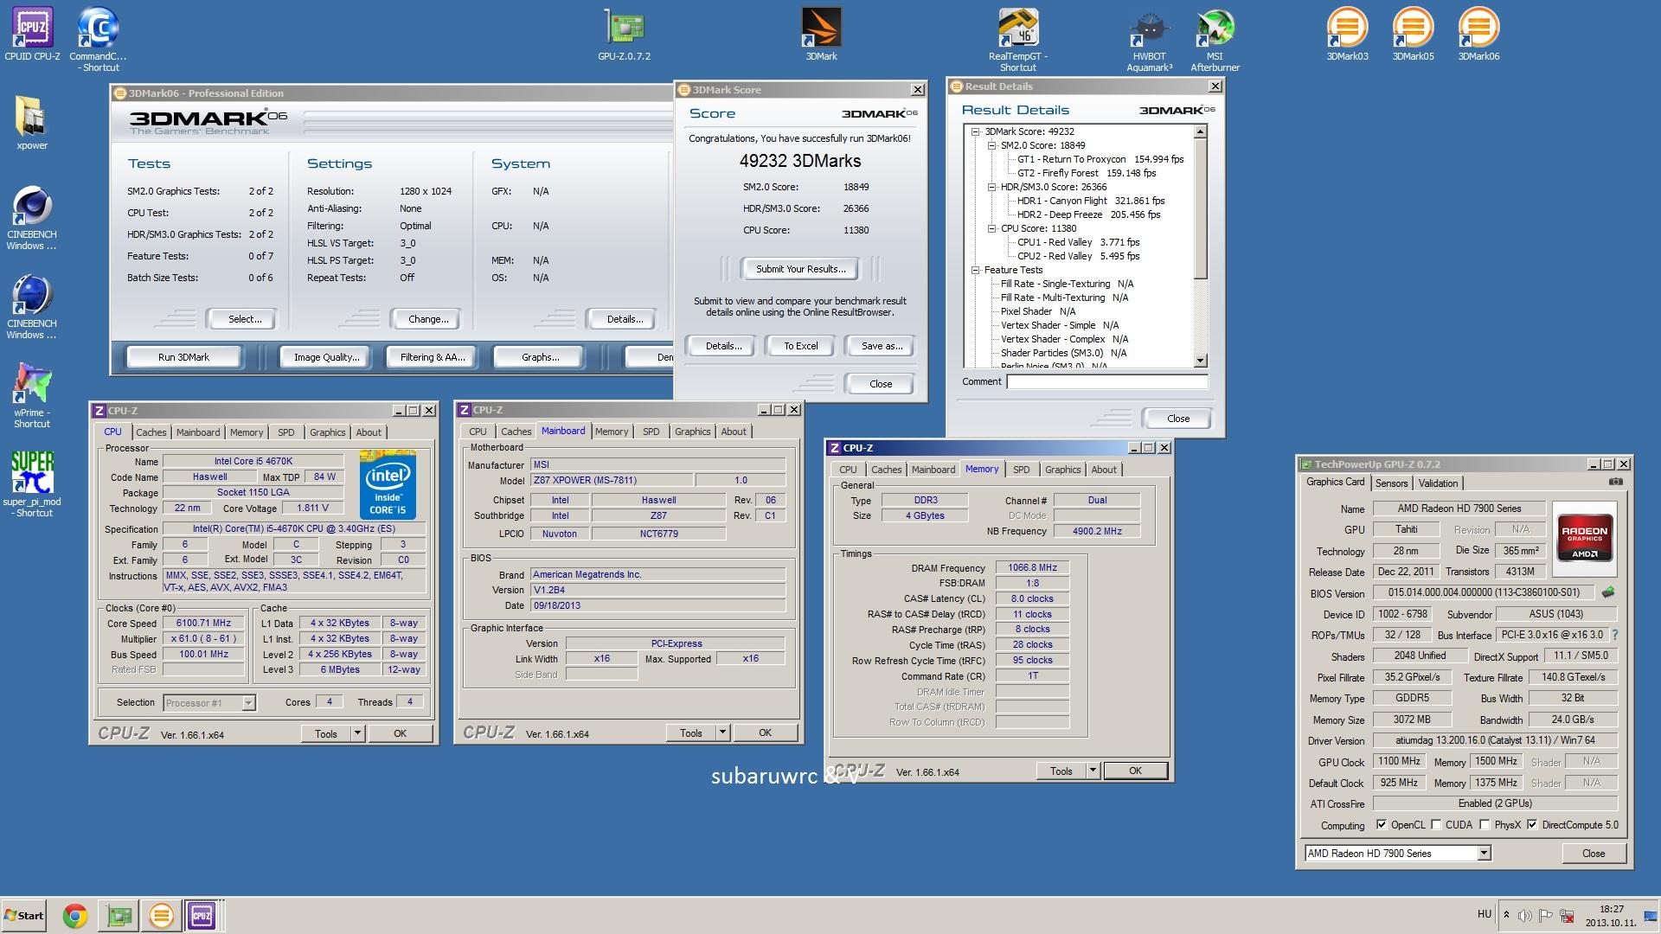Viewport: 1661px width, 934px height.
Task: Collapse the CPU Score tree node
Action: (992, 228)
